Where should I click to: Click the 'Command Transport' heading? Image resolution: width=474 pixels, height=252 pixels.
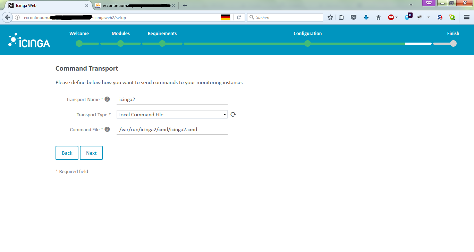click(x=87, y=68)
